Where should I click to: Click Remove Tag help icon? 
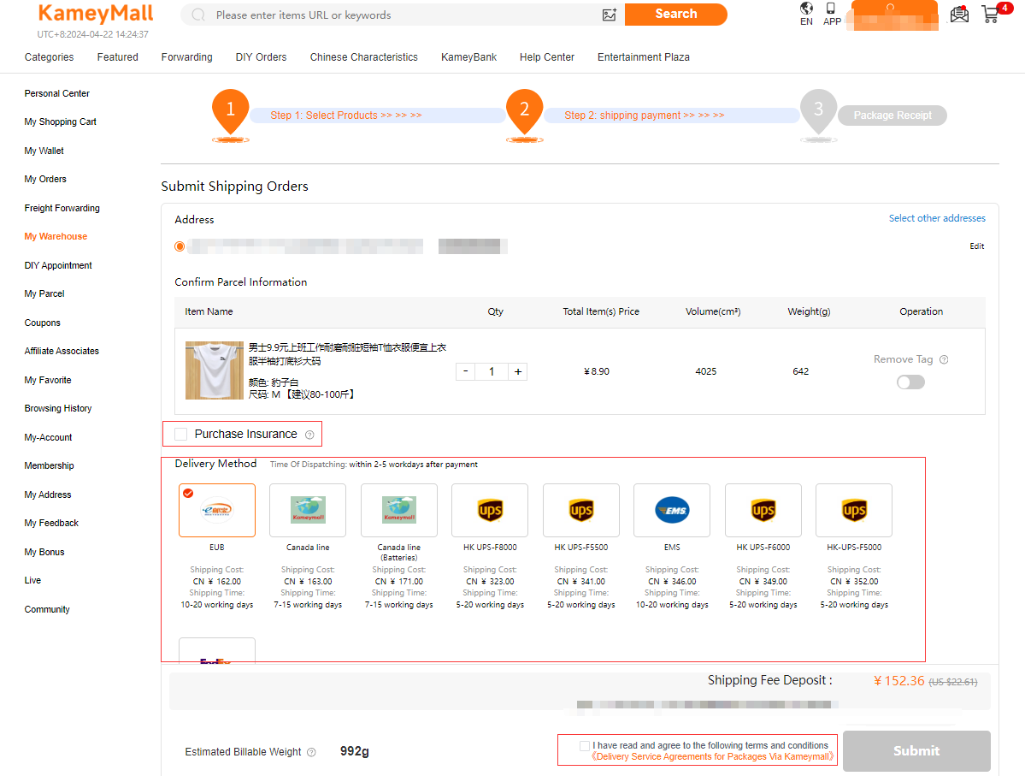click(x=944, y=360)
